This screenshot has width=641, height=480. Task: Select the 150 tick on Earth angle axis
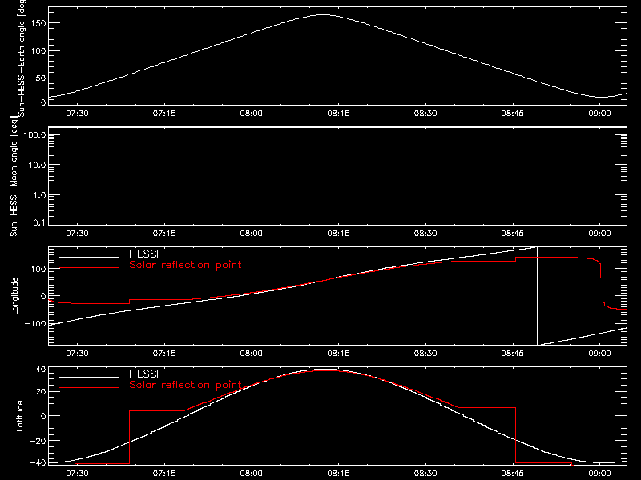point(38,23)
